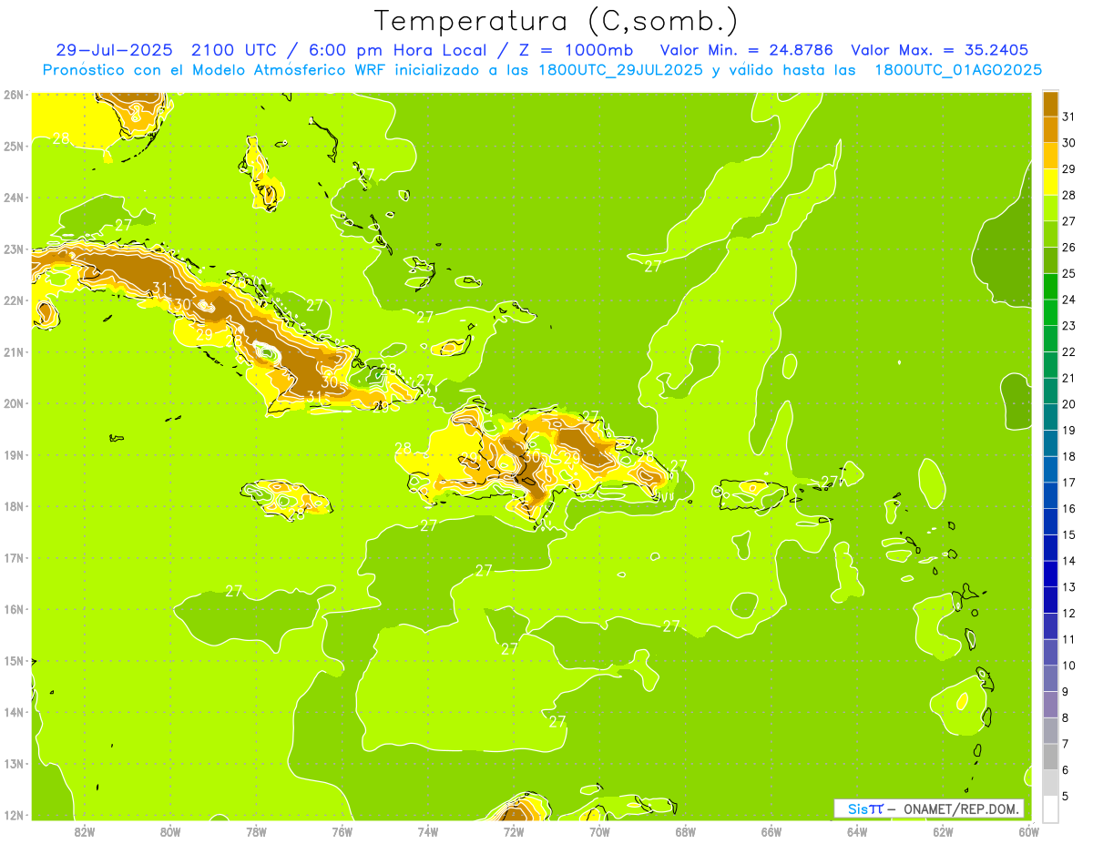Select the dark brown legend swatch above 31
The height and width of the screenshot is (844, 1093).
click(1050, 104)
